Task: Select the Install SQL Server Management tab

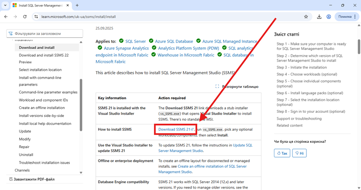Action: click(x=41, y=5)
